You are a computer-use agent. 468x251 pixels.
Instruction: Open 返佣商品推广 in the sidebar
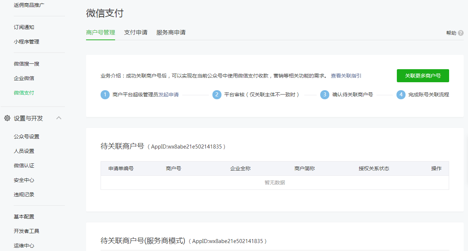click(x=29, y=5)
